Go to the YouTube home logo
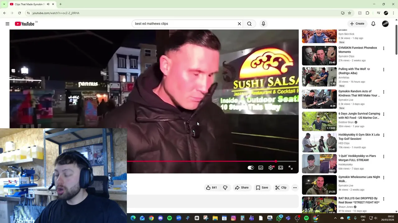Screen dimensions: 398x223 (x=25, y=24)
